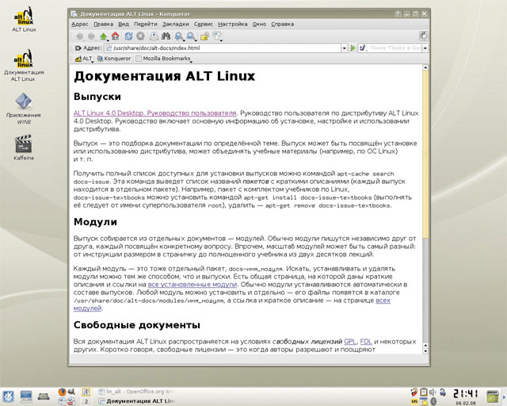Reload the page with the Reload icon
Screen dimensions: 507x406
128,36
